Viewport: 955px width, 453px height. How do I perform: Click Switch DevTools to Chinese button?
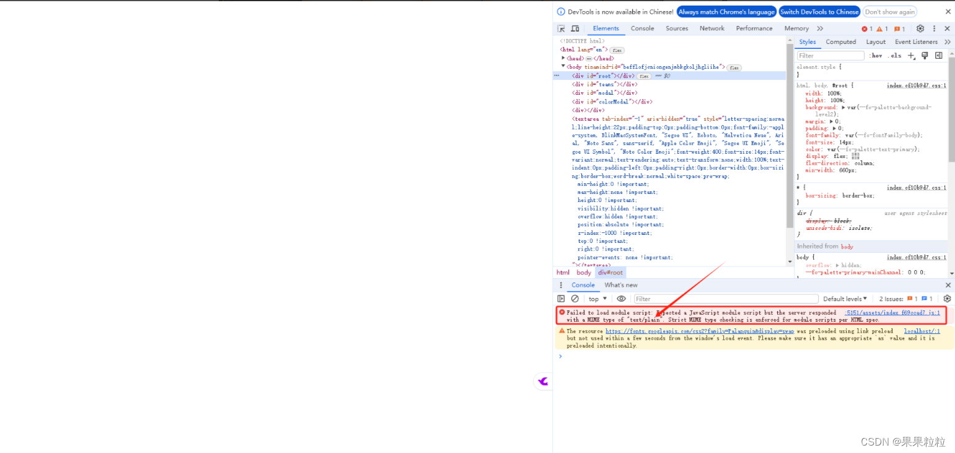819,12
